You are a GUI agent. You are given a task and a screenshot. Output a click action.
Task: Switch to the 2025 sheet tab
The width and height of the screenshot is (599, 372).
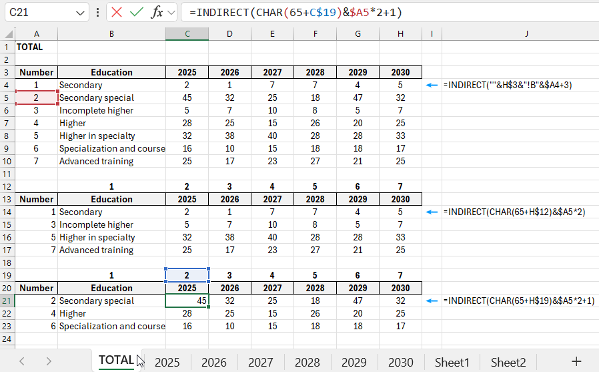click(167, 362)
